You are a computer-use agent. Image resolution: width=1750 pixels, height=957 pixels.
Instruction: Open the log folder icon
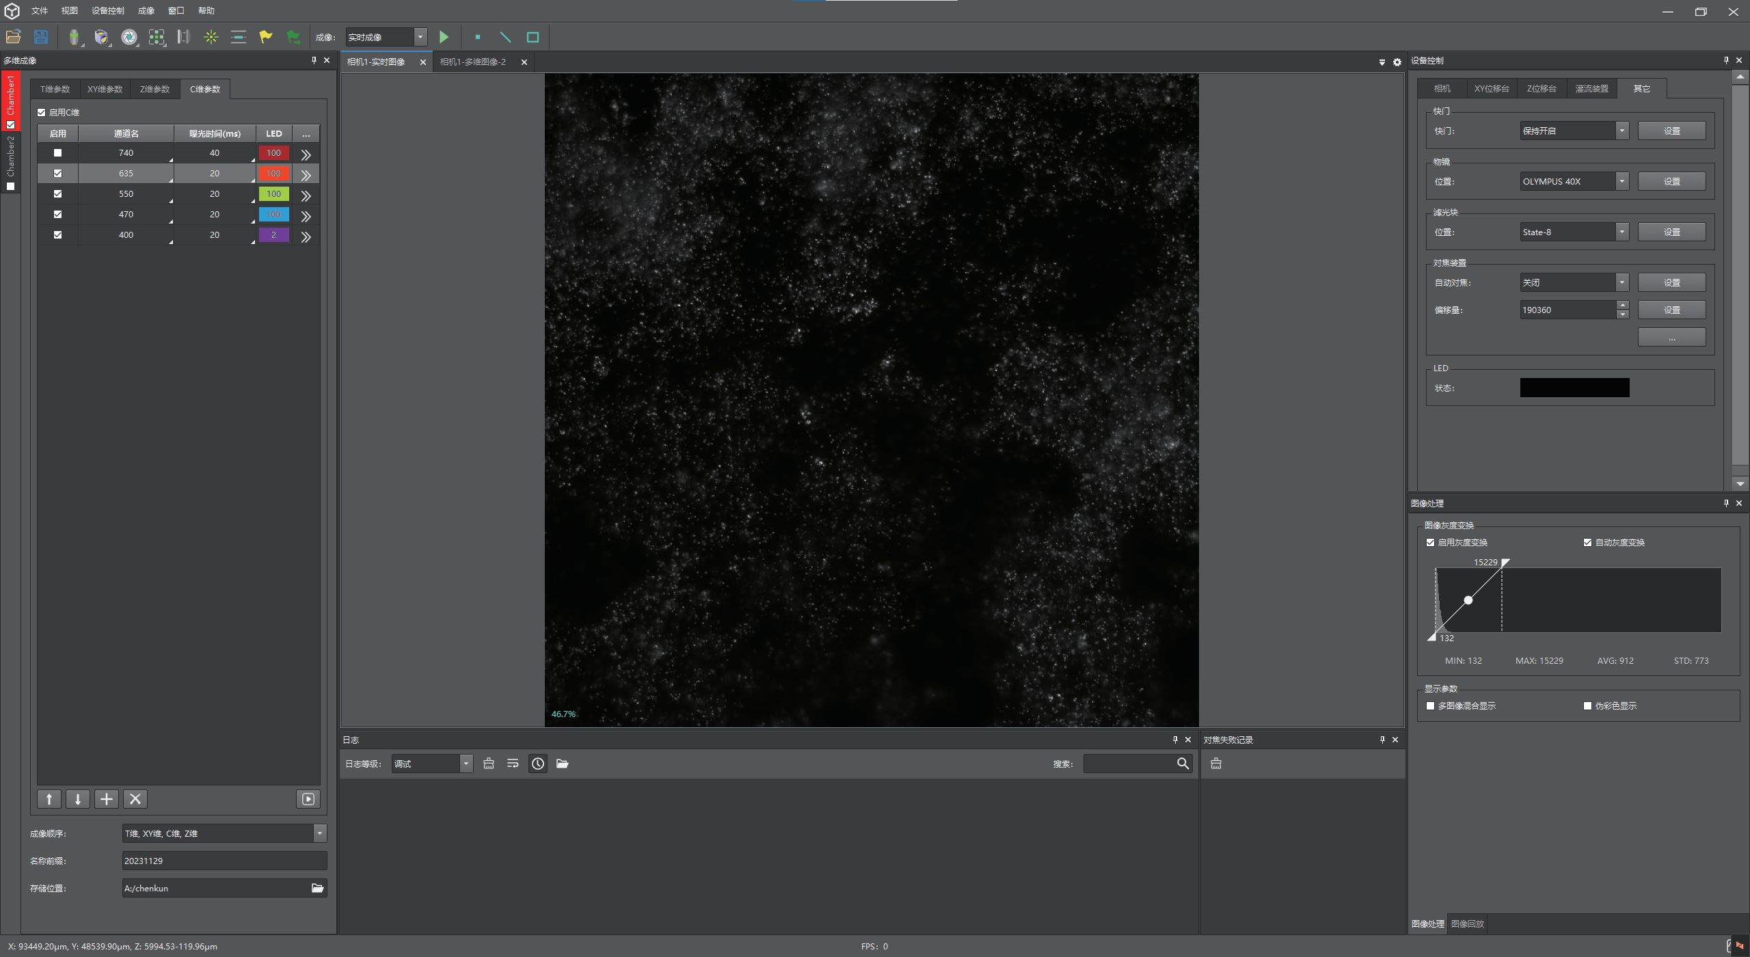(x=562, y=764)
